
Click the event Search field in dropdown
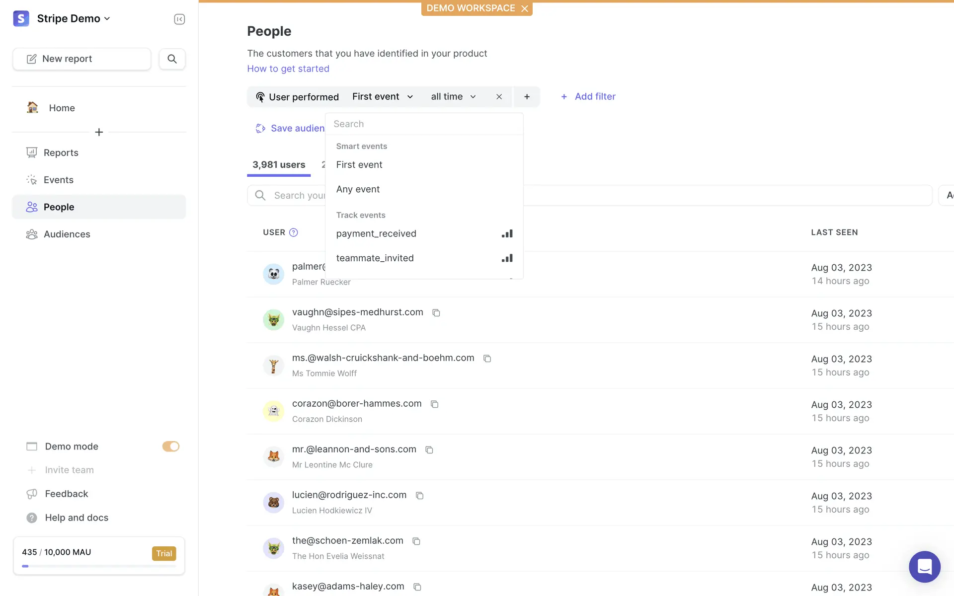424,124
